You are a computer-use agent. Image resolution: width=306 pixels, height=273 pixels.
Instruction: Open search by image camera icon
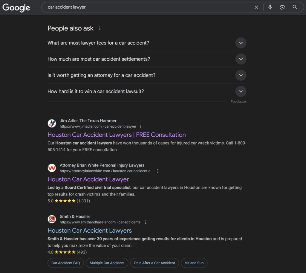coord(282,7)
